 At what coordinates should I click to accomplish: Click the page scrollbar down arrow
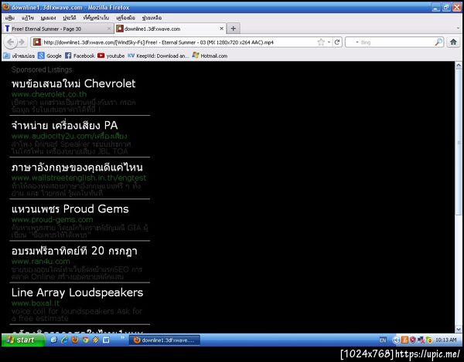[459, 329]
